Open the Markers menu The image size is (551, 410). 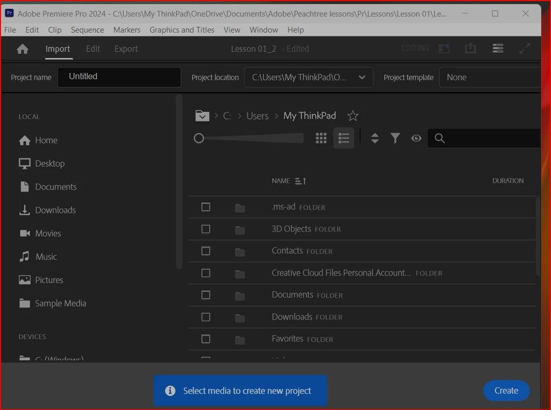[x=127, y=30]
